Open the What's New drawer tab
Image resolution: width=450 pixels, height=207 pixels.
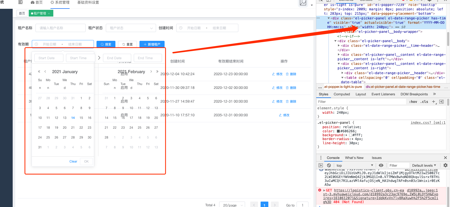pos(354,158)
